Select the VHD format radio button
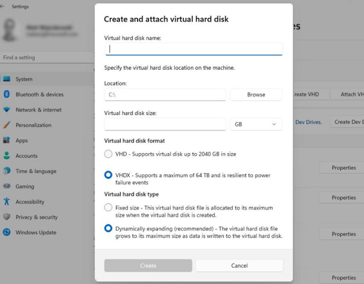364x284 pixels. [x=108, y=154]
